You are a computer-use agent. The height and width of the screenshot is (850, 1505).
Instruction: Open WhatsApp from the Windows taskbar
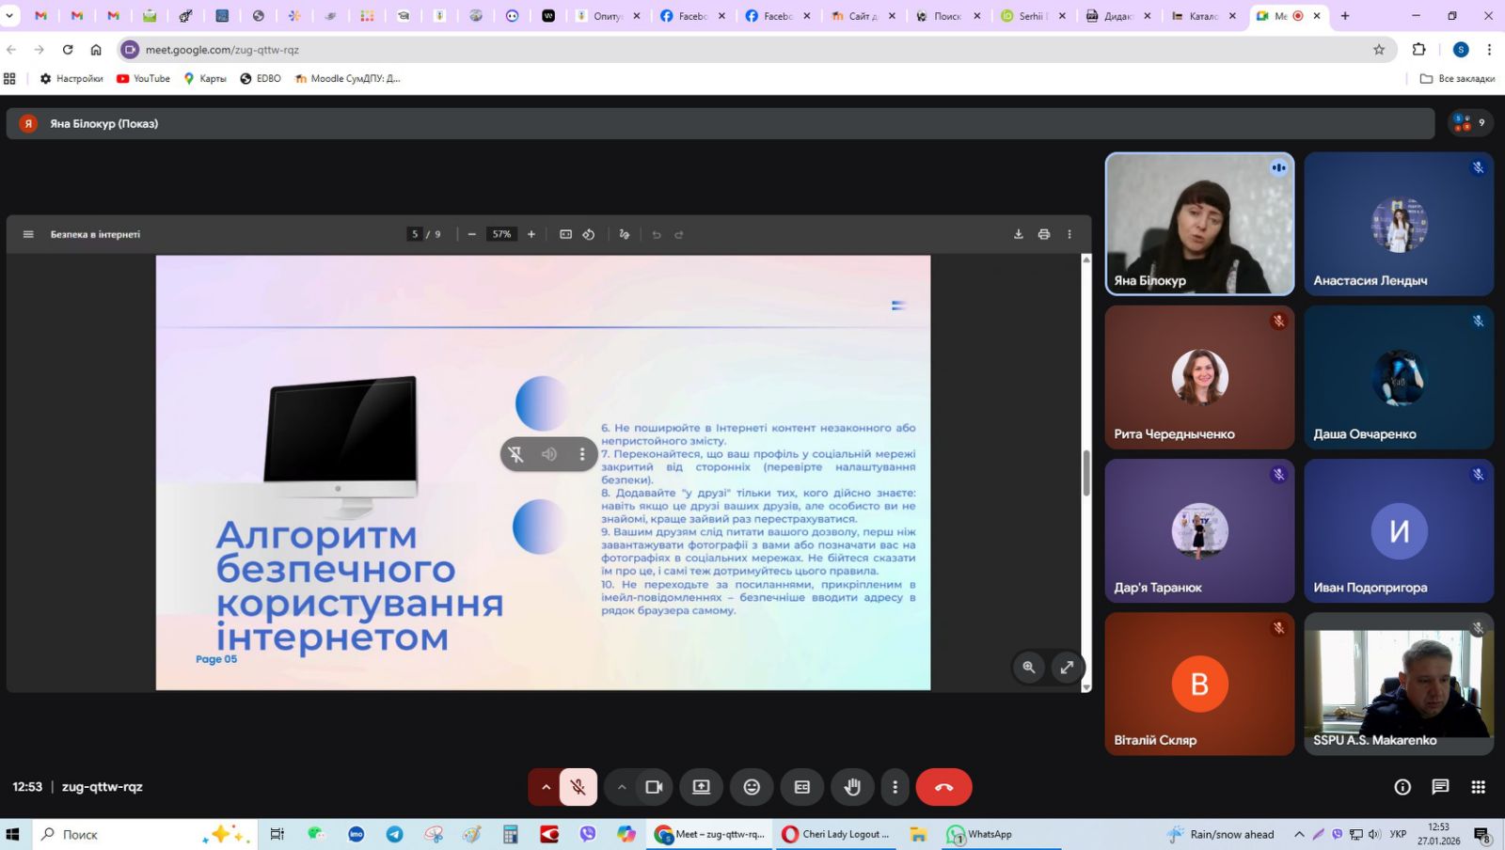(979, 834)
